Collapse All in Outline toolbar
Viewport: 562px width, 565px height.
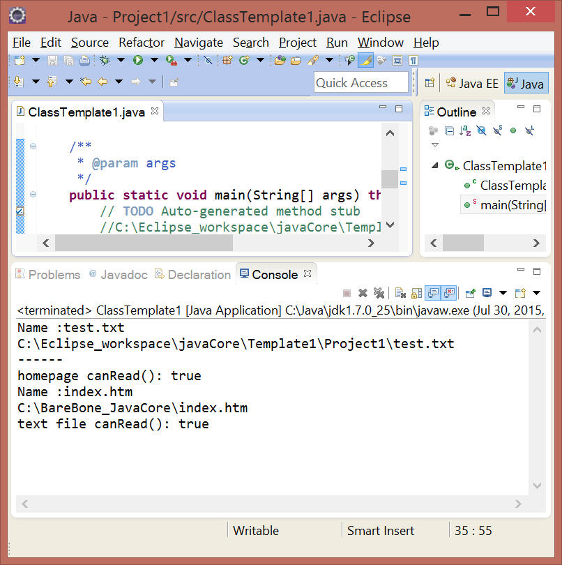tap(449, 130)
